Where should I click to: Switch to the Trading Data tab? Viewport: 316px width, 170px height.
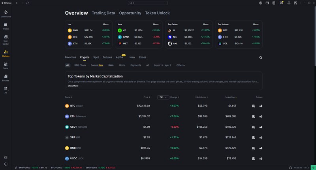(x=103, y=13)
